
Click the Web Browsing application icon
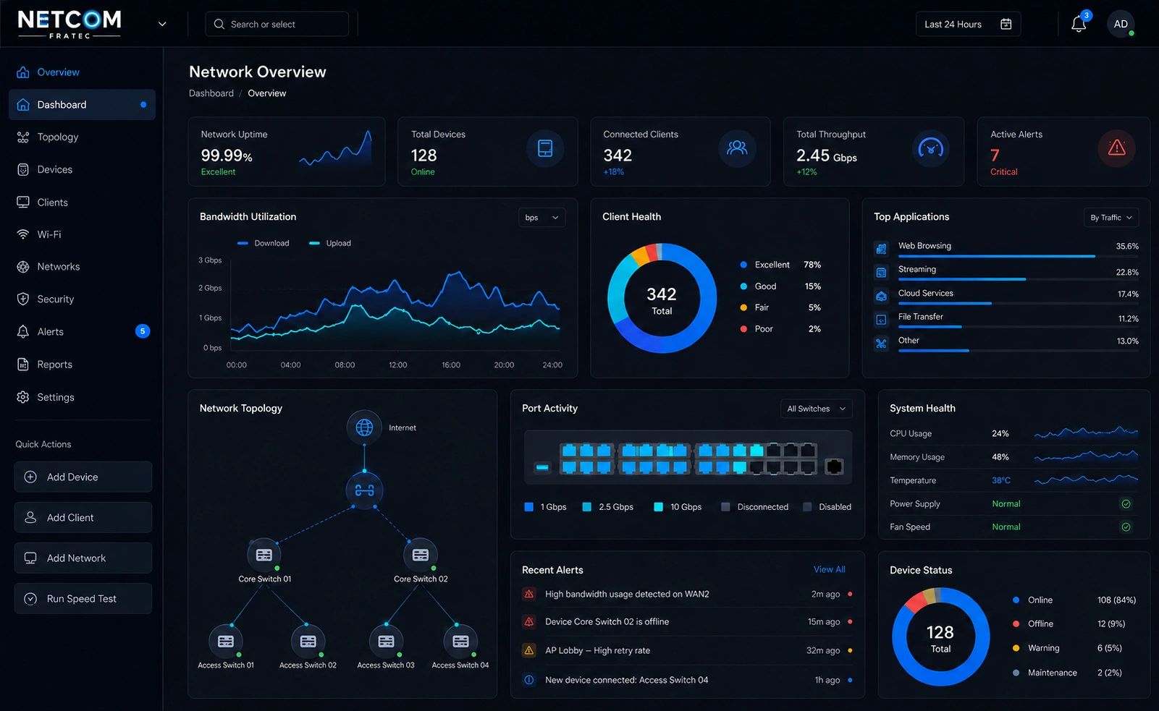pos(881,249)
